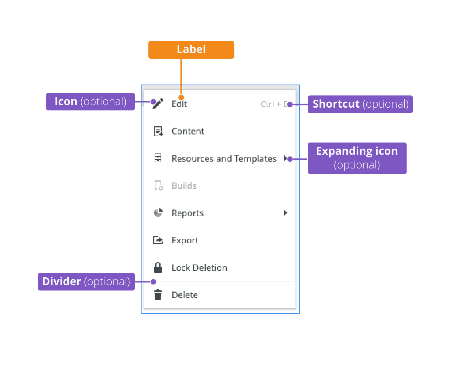Viewport: 472px width, 370px height.
Task: Open the Resources and Templates entry
Action: (x=220, y=158)
